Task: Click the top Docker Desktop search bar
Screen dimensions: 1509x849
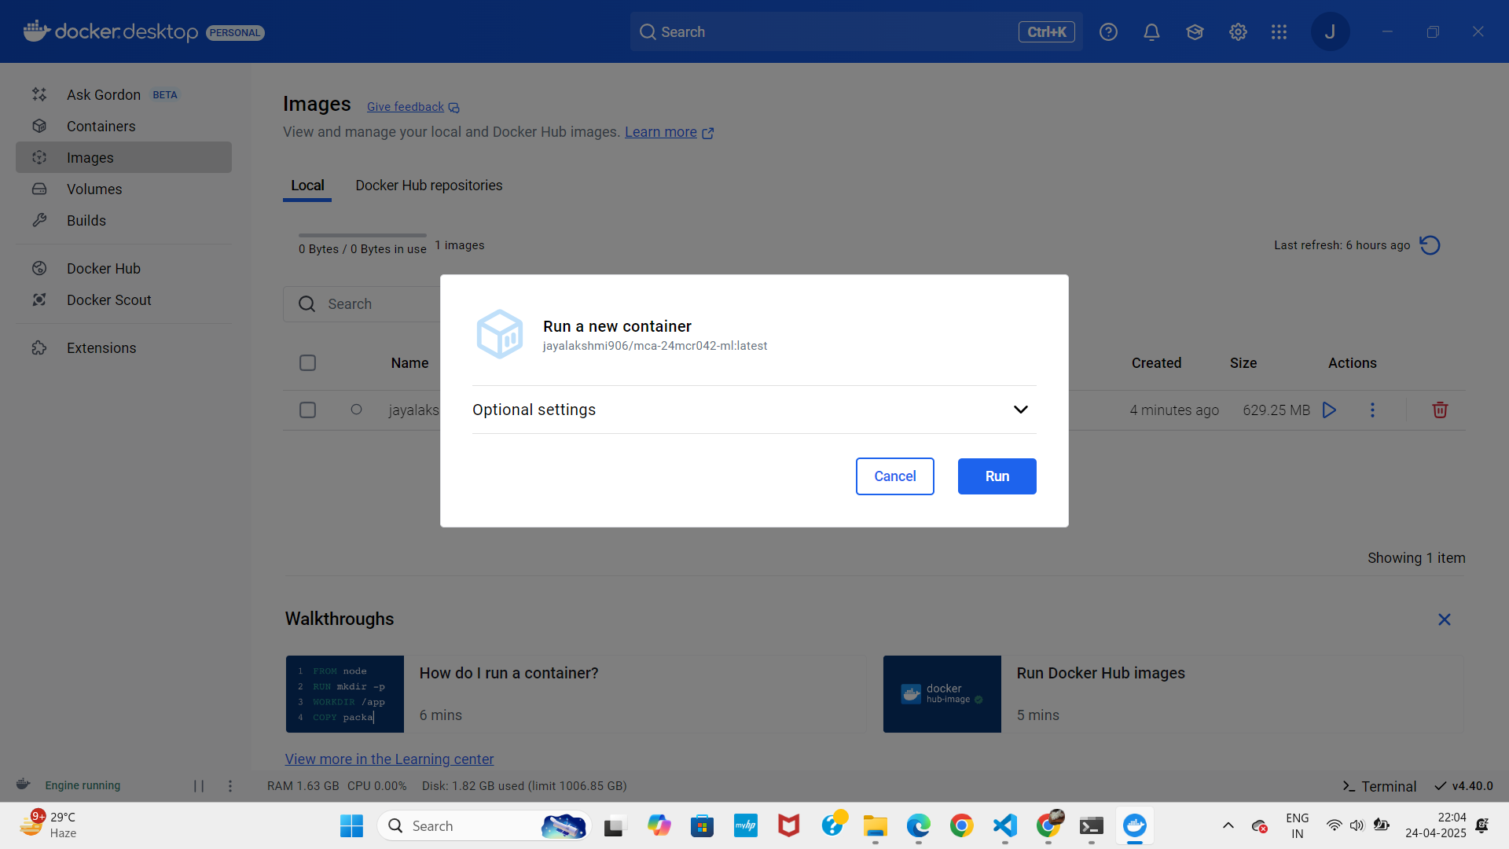Action: [856, 31]
